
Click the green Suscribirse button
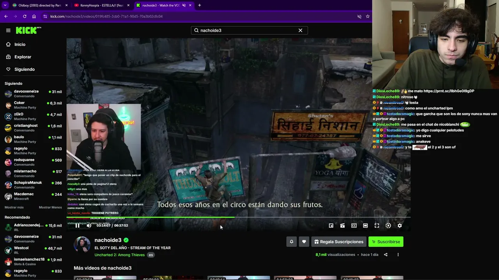point(386,241)
